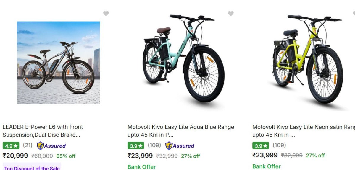Click Bank Offer under Aqua Blue bike
The width and height of the screenshot is (355, 170).
pos(142,167)
